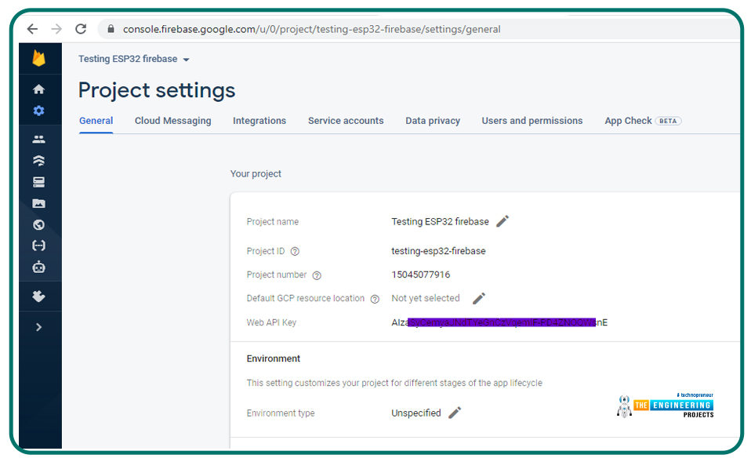Edit the Project name with pencil icon

coord(502,221)
